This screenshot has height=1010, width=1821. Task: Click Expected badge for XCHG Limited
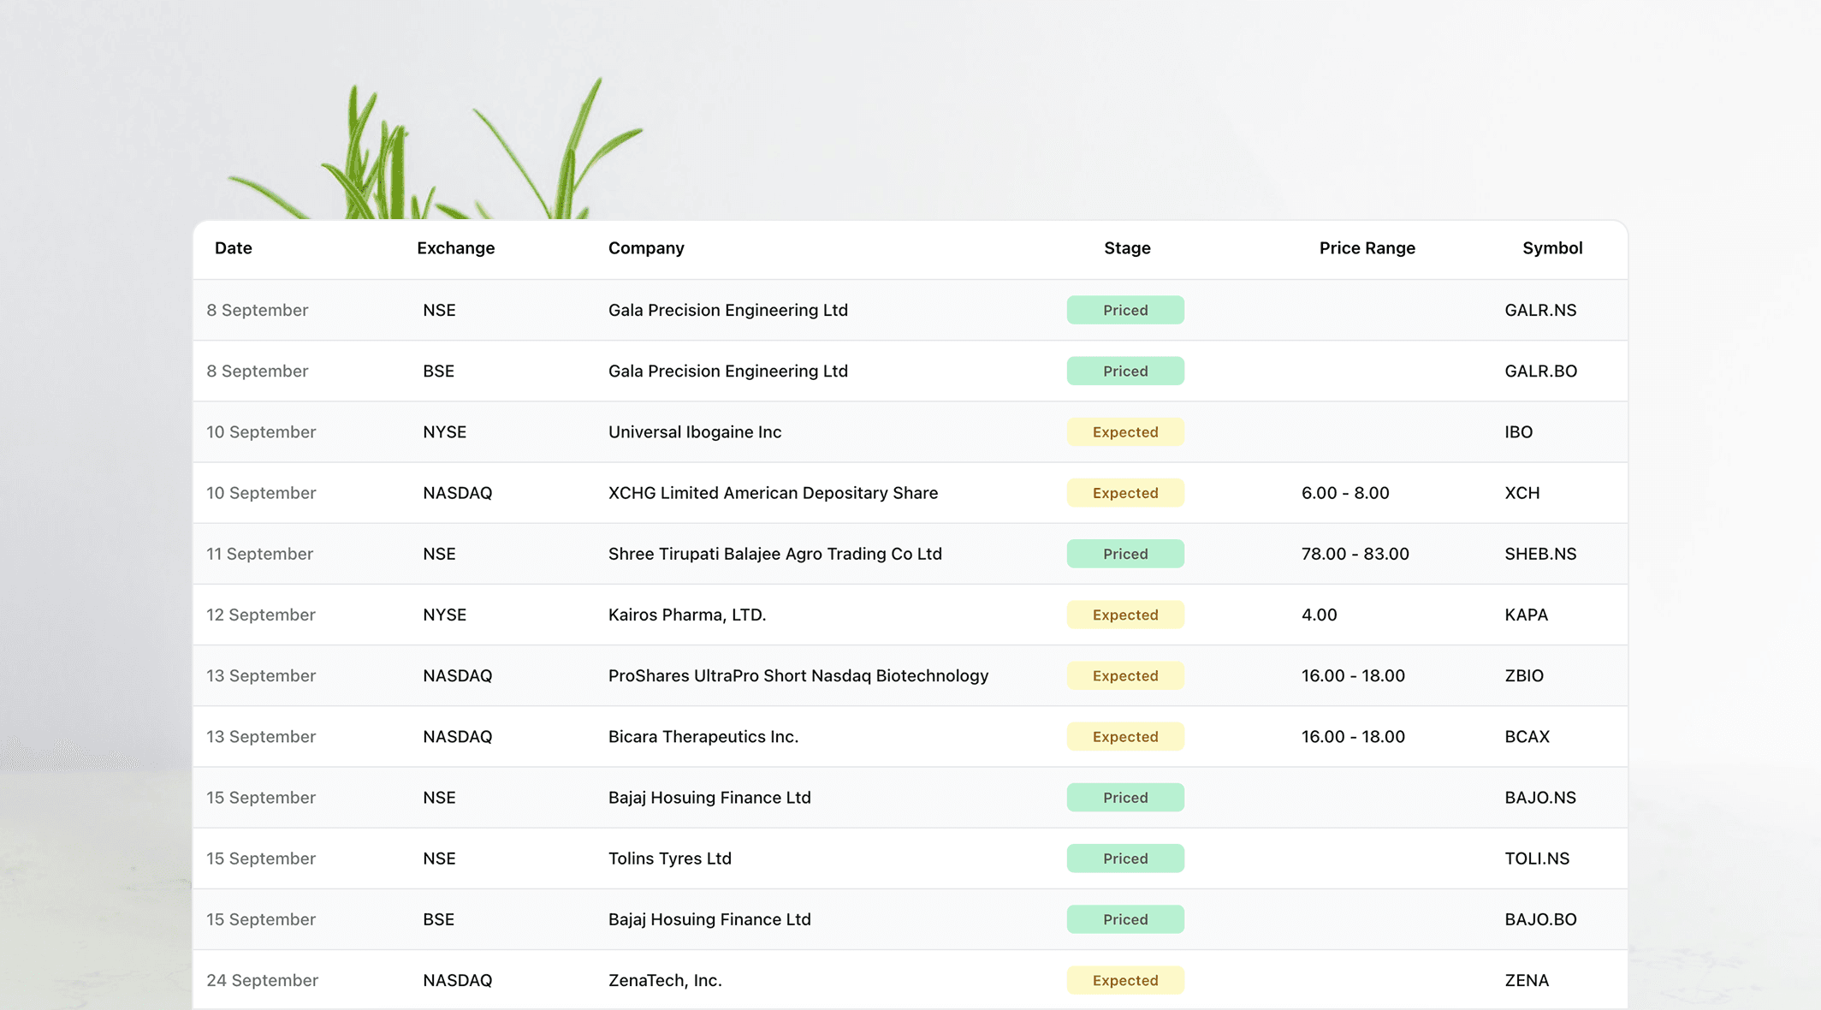click(1124, 493)
